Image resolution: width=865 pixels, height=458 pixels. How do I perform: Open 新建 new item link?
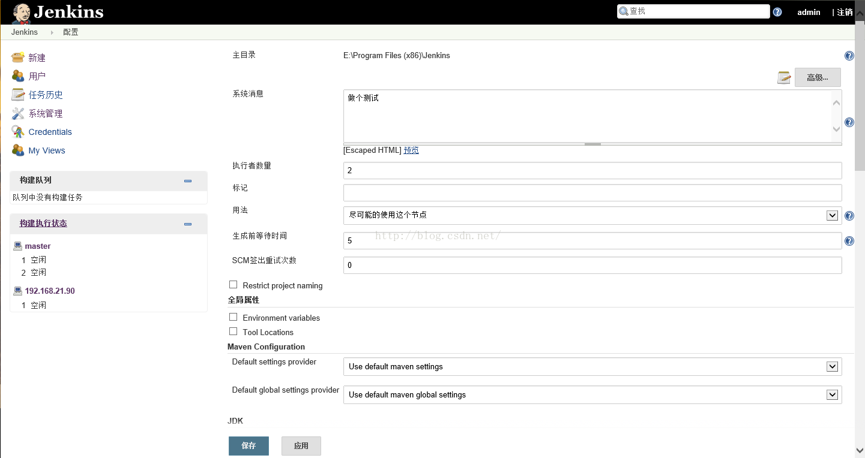pos(37,58)
